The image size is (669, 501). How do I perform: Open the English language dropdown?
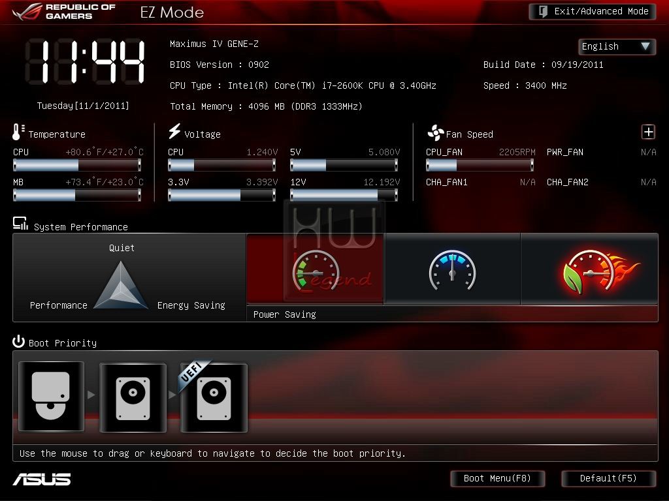617,46
